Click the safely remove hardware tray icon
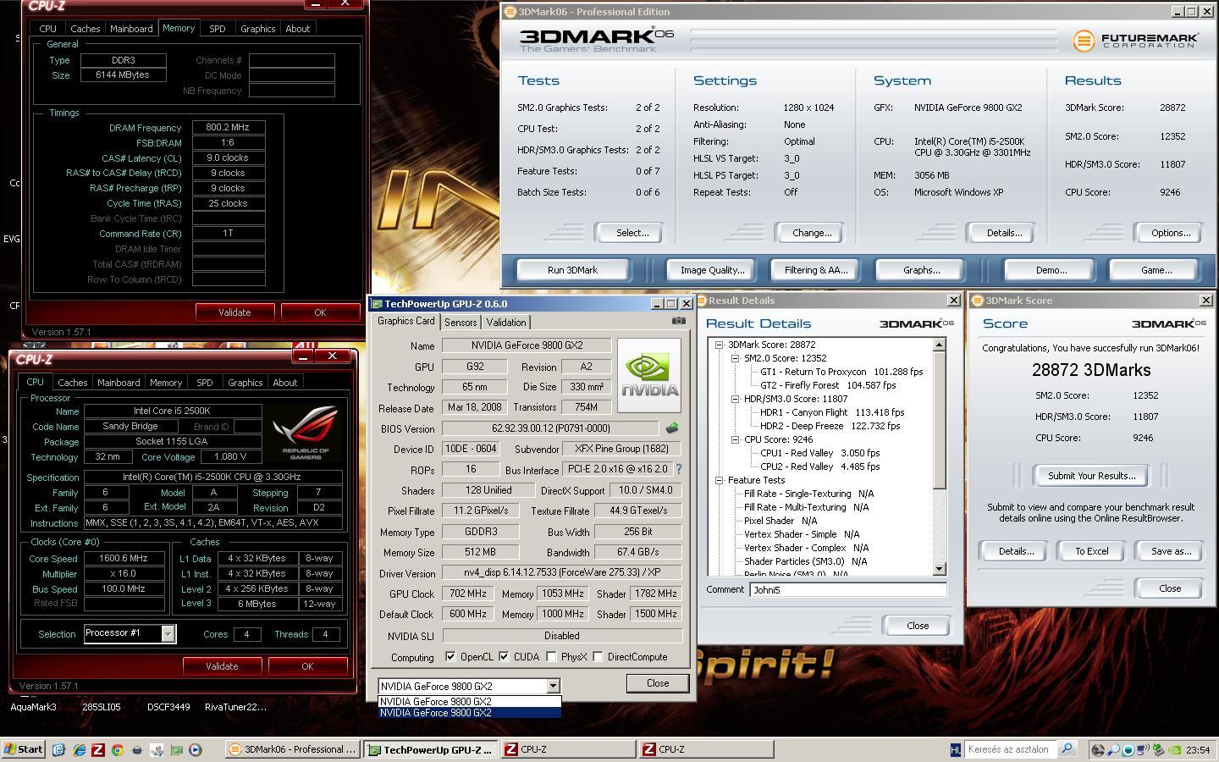This screenshot has width=1219, height=762. click(x=1158, y=749)
